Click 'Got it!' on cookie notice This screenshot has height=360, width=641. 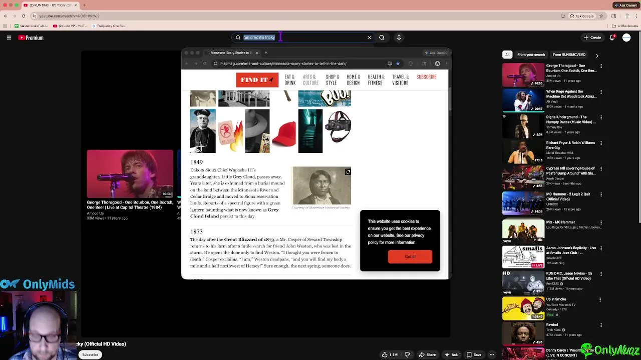[x=410, y=256]
